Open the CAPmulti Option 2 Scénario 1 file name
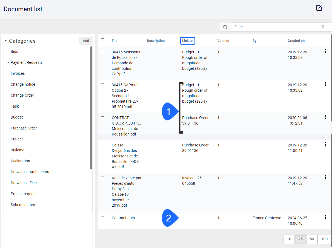Screen dimensions: 332x248 click(125, 96)
